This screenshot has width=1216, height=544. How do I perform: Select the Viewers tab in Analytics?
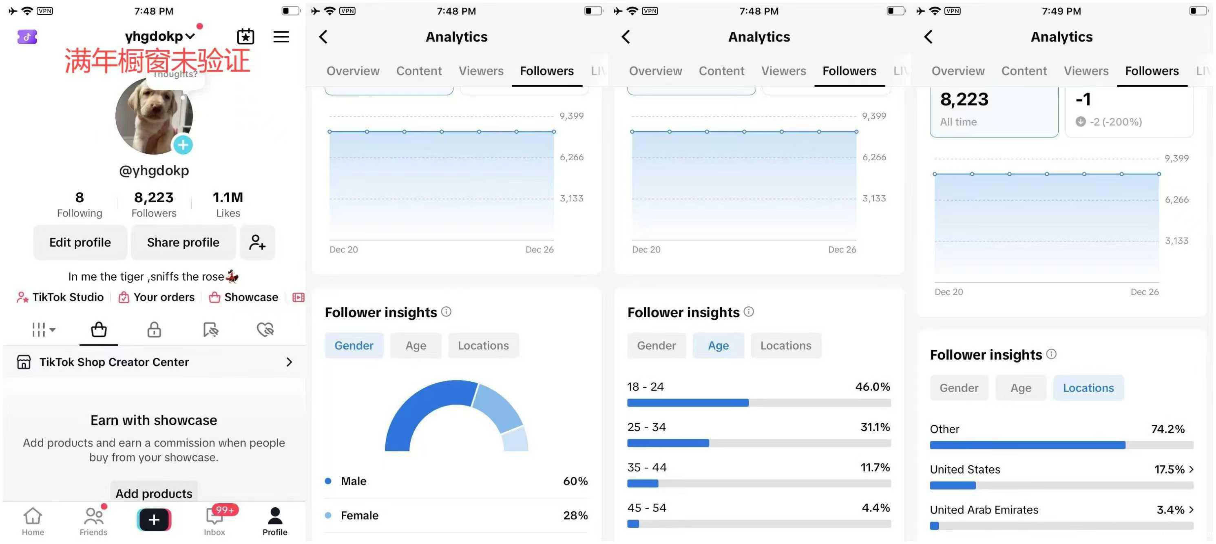click(481, 70)
